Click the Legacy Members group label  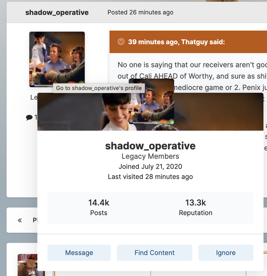[x=150, y=156]
